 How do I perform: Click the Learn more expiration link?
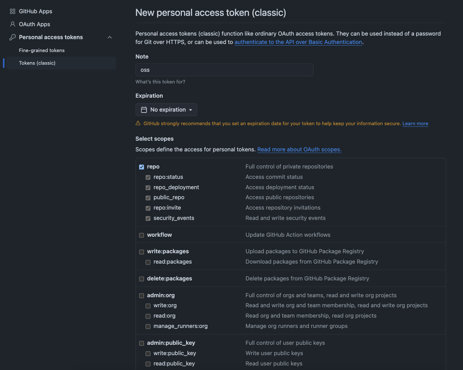415,124
